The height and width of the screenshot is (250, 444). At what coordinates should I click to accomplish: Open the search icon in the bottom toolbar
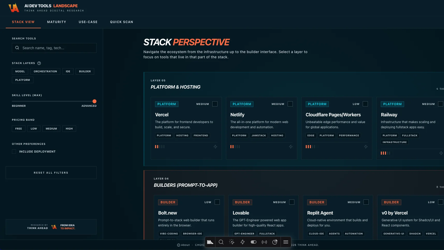(x=221, y=242)
